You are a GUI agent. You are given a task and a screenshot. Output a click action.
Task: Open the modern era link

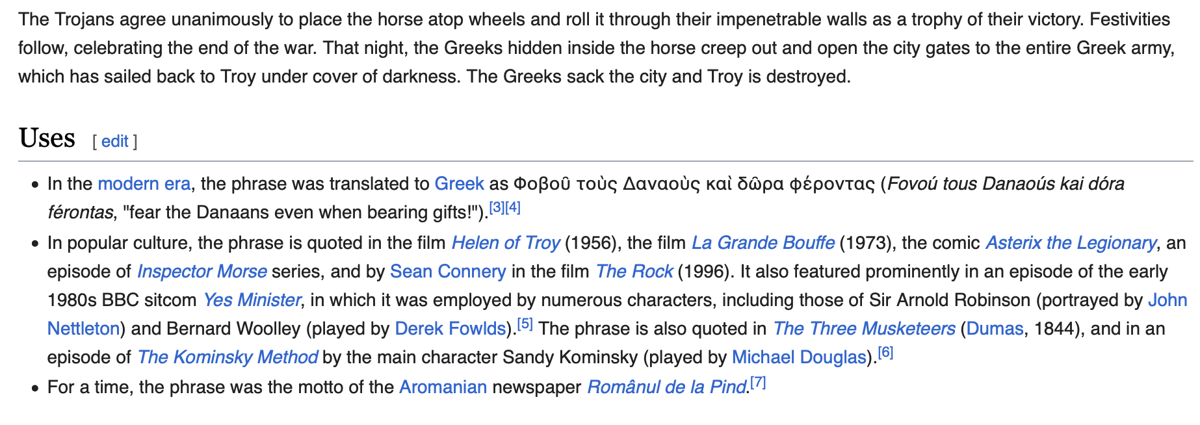(144, 184)
